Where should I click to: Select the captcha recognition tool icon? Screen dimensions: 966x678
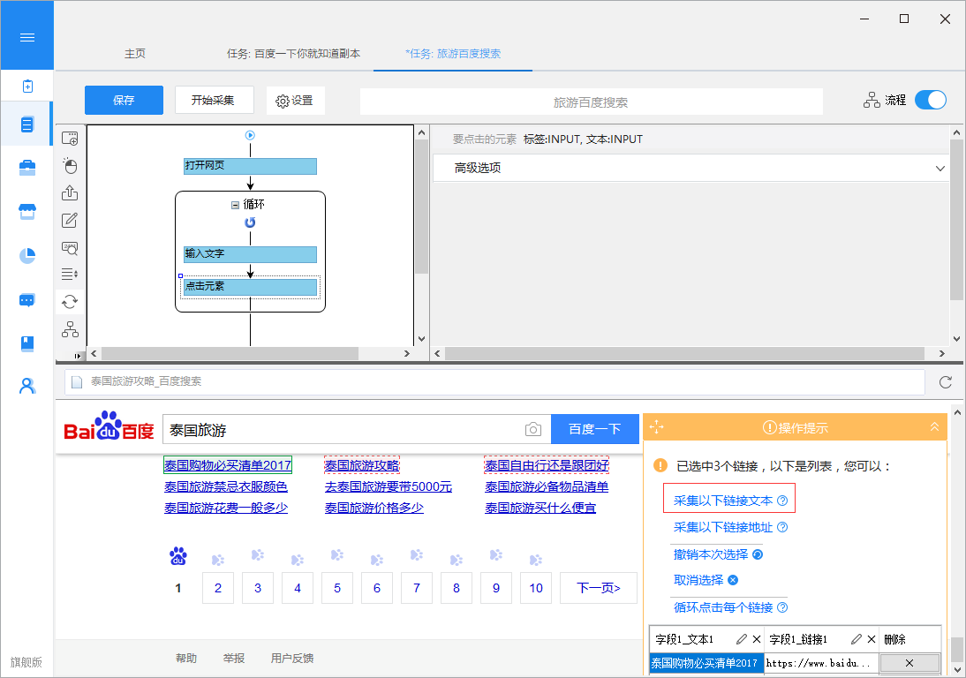pyautogui.click(x=70, y=247)
